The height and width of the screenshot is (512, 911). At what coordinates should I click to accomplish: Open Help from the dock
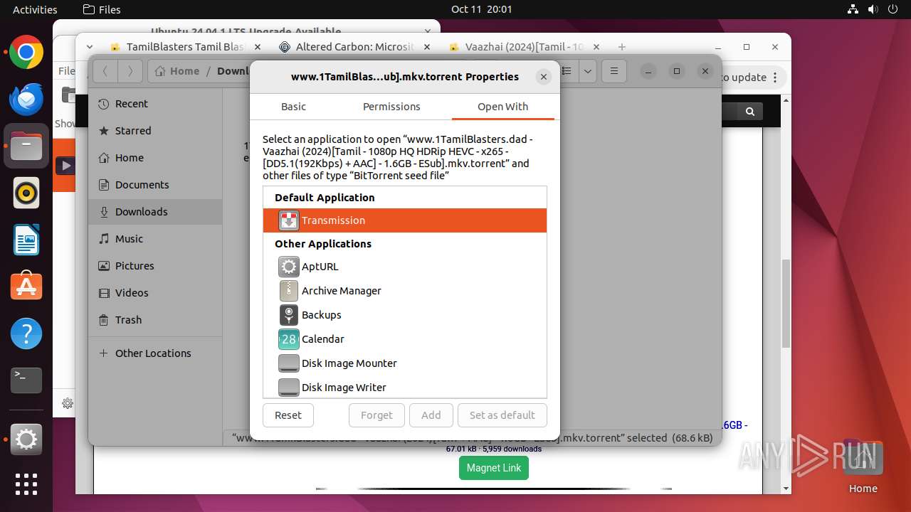tap(26, 334)
